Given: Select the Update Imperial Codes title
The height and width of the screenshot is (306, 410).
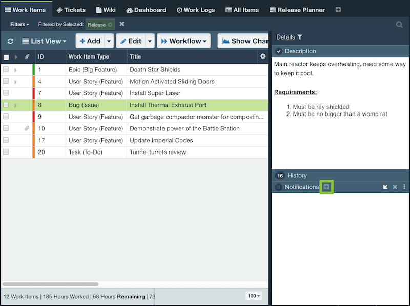Looking at the screenshot, I should pyautogui.click(x=161, y=141).
